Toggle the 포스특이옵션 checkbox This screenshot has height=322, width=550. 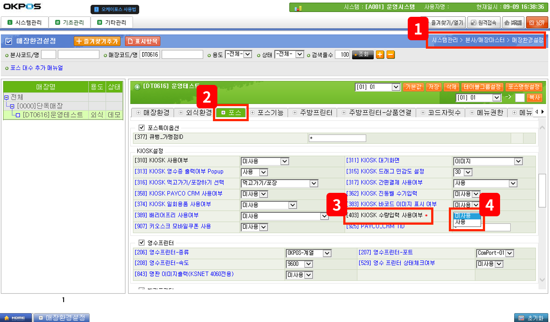click(142, 127)
